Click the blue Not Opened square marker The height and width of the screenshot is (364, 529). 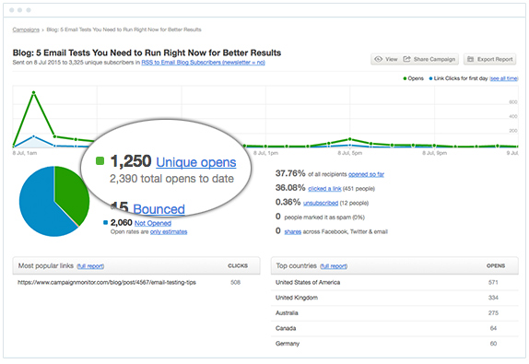(x=105, y=223)
